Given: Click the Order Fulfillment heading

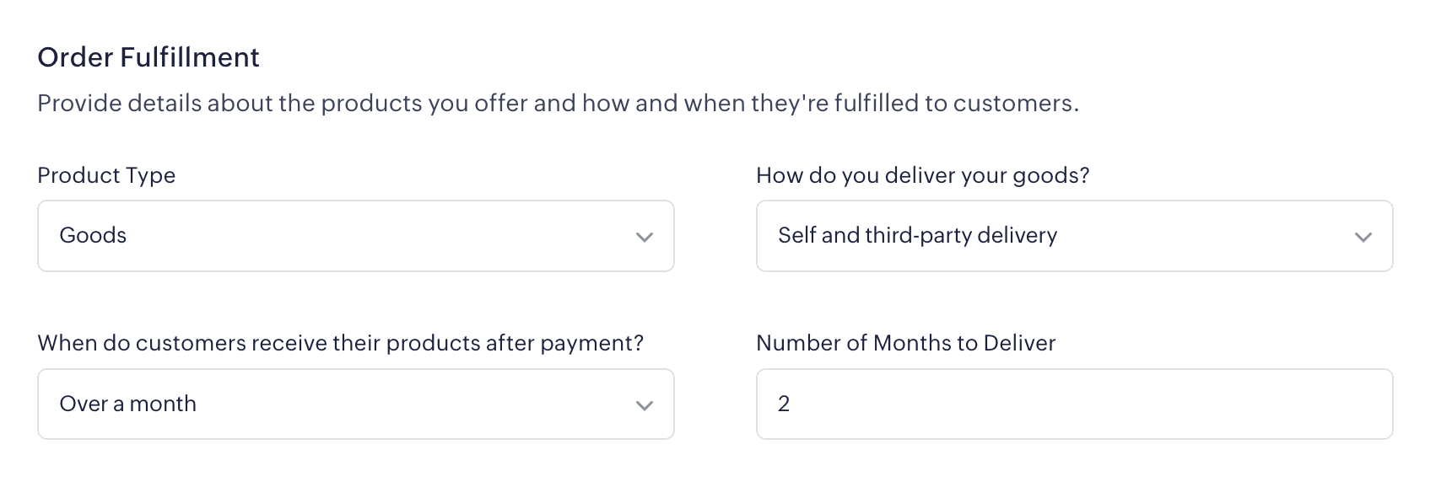Looking at the screenshot, I should (x=148, y=57).
